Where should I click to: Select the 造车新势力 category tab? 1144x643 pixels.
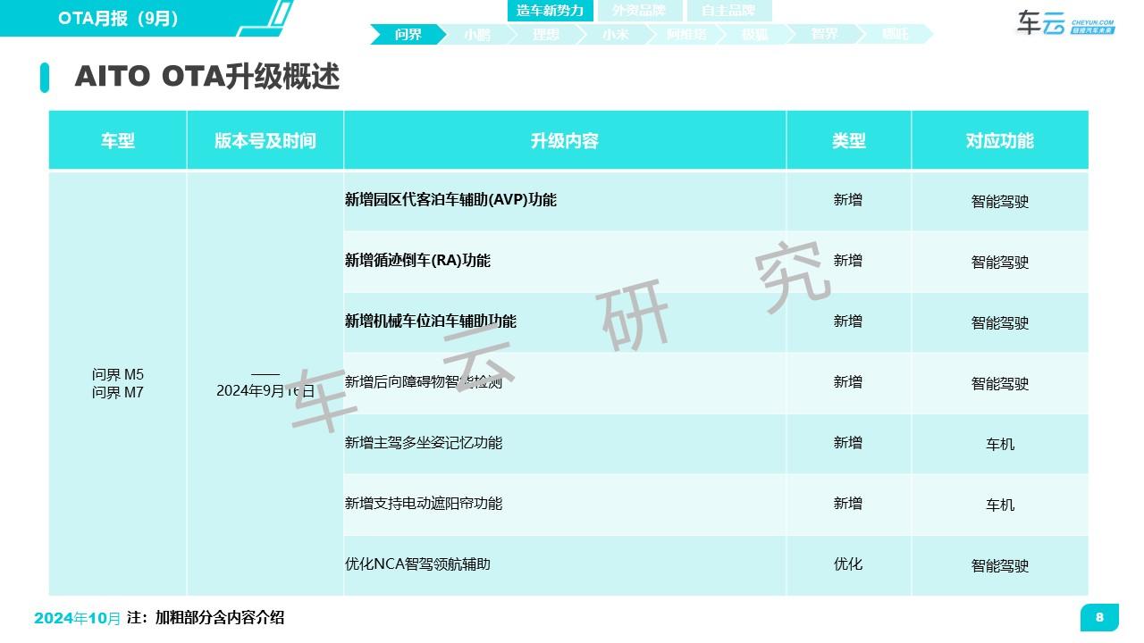(x=550, y=11)
